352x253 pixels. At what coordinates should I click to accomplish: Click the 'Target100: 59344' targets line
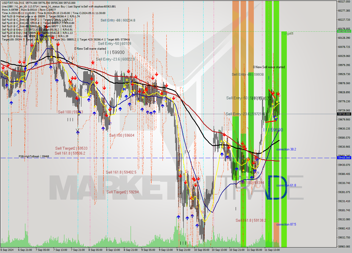66,40
